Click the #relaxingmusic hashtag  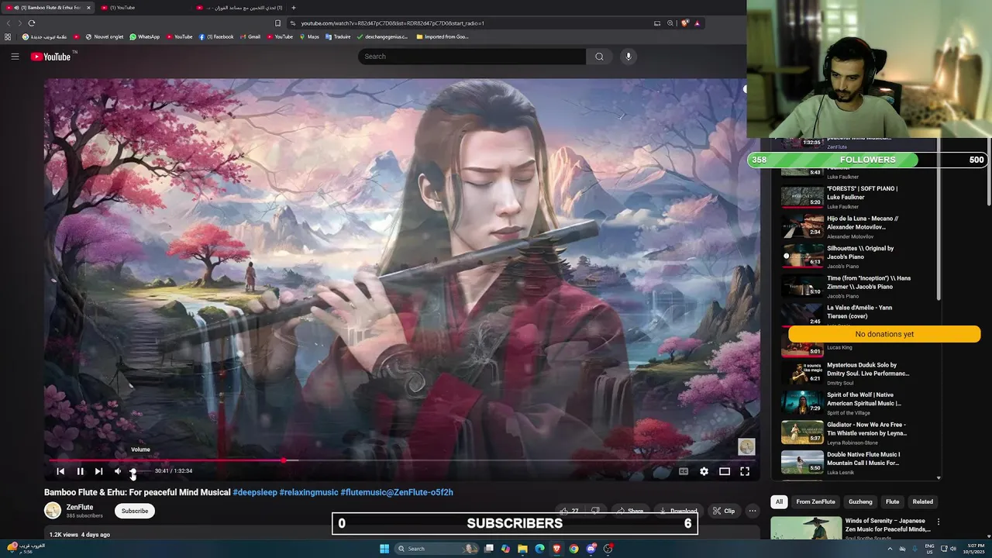[308, 492]
